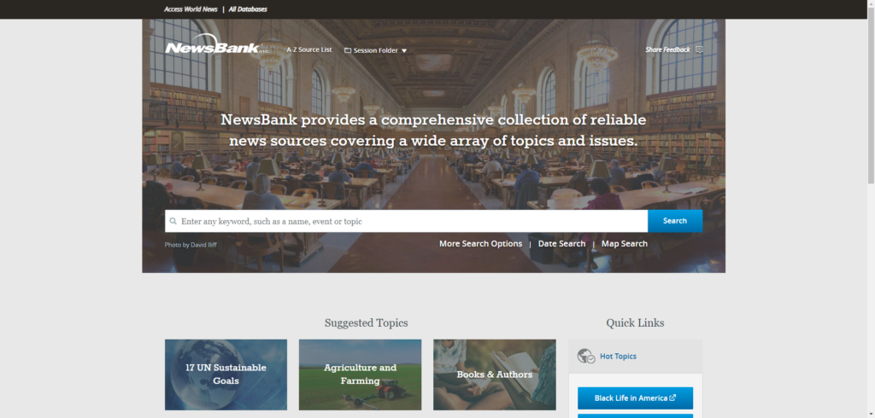Viewport: 875px width, 418px height.
Task: Click external link icon on Black Life in America
Action: click(672, 398)
